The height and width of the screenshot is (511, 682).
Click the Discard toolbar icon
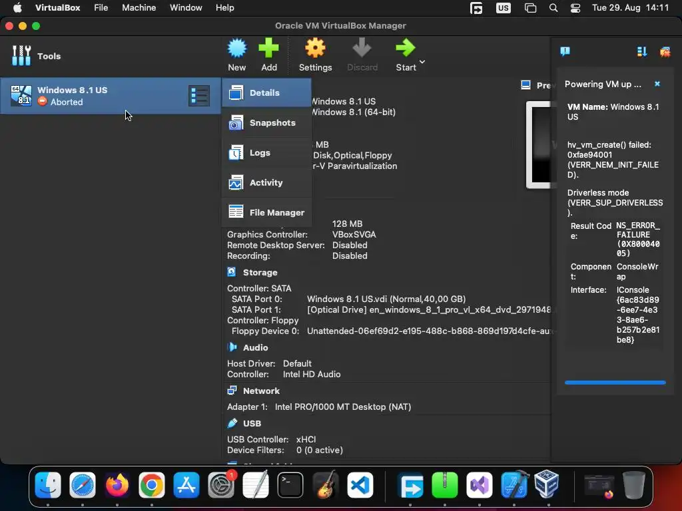(x=362, y=55)
